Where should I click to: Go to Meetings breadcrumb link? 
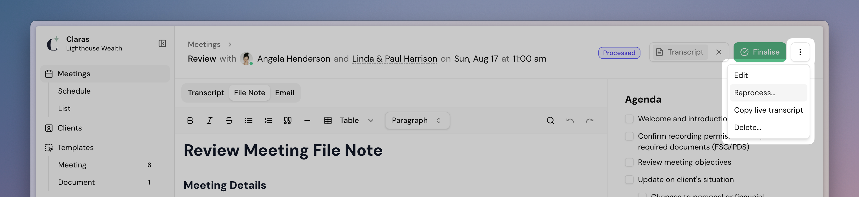click(x=204, y=44)
